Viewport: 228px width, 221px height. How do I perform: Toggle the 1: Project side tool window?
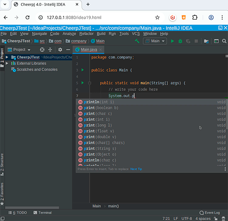pyautogui.click(x=2, y=58)
